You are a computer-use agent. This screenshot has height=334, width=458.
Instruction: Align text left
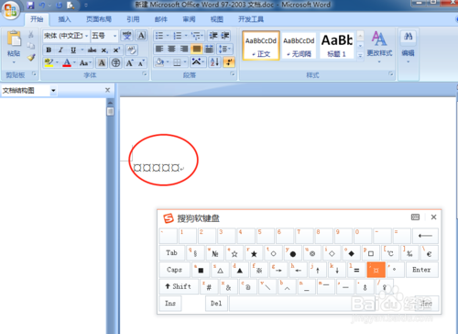pos(159,49)
